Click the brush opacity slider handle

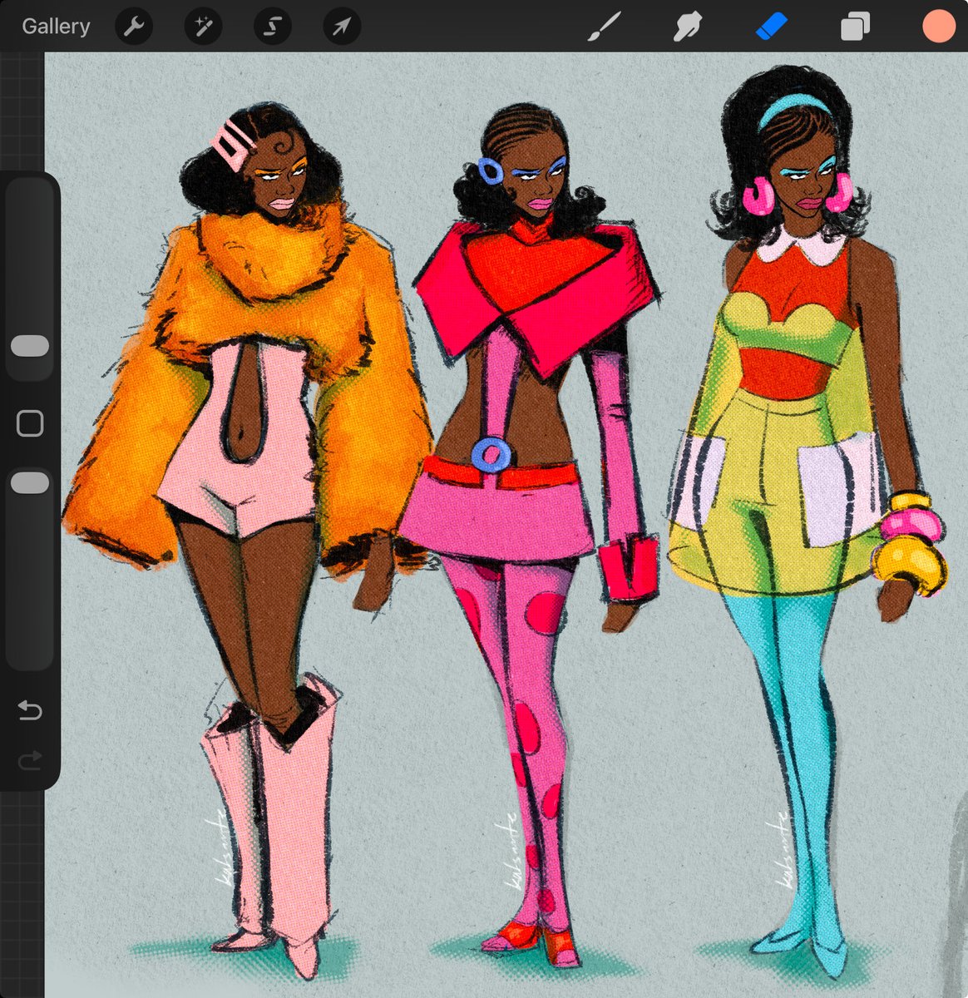[x=30, y=483]
